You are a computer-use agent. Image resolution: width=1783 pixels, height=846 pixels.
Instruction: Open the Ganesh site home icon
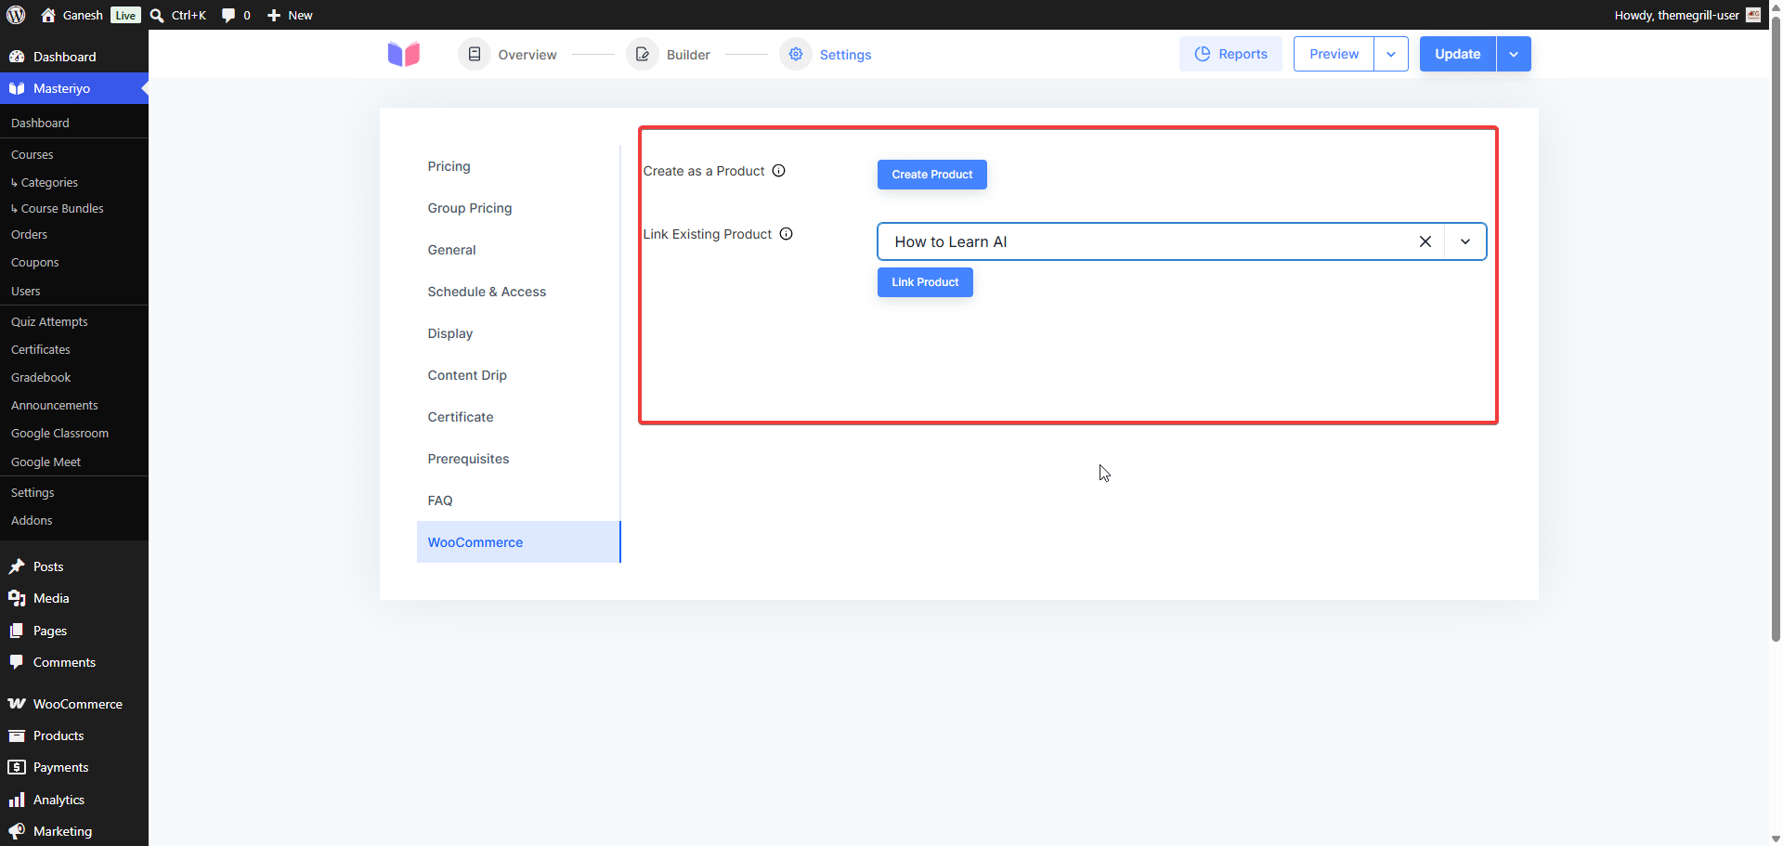(x=48, y=15)
